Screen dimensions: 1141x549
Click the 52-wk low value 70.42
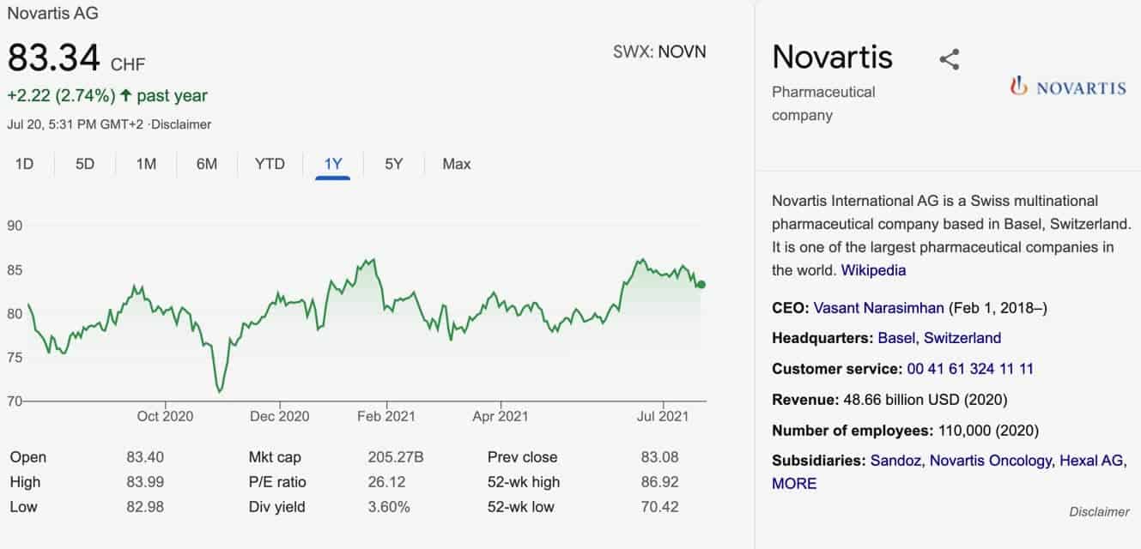tap(659, 507)
